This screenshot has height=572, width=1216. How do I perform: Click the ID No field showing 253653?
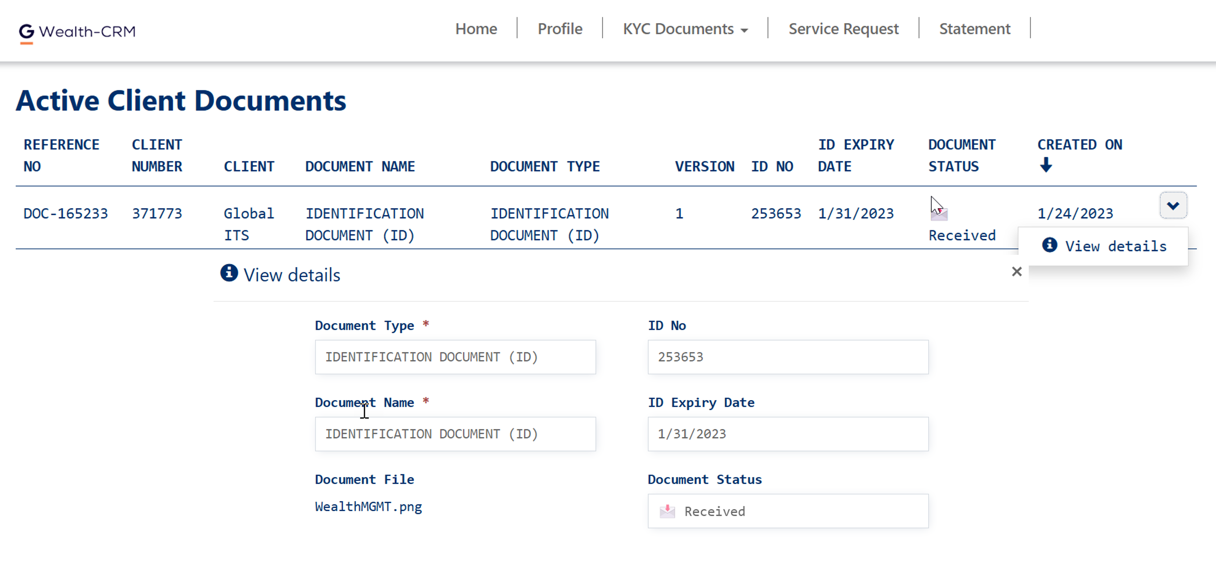click(x=788, y=357)
